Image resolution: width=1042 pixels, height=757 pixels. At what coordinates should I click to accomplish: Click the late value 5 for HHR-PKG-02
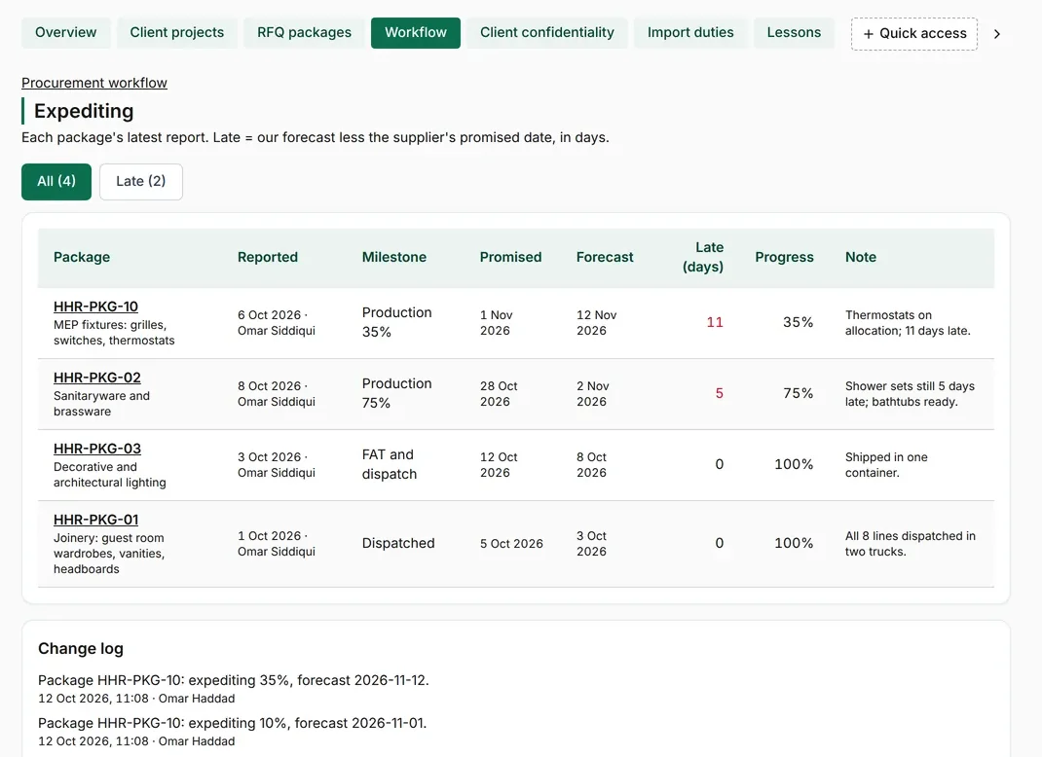pyautogui.click(x=719, y=394)
